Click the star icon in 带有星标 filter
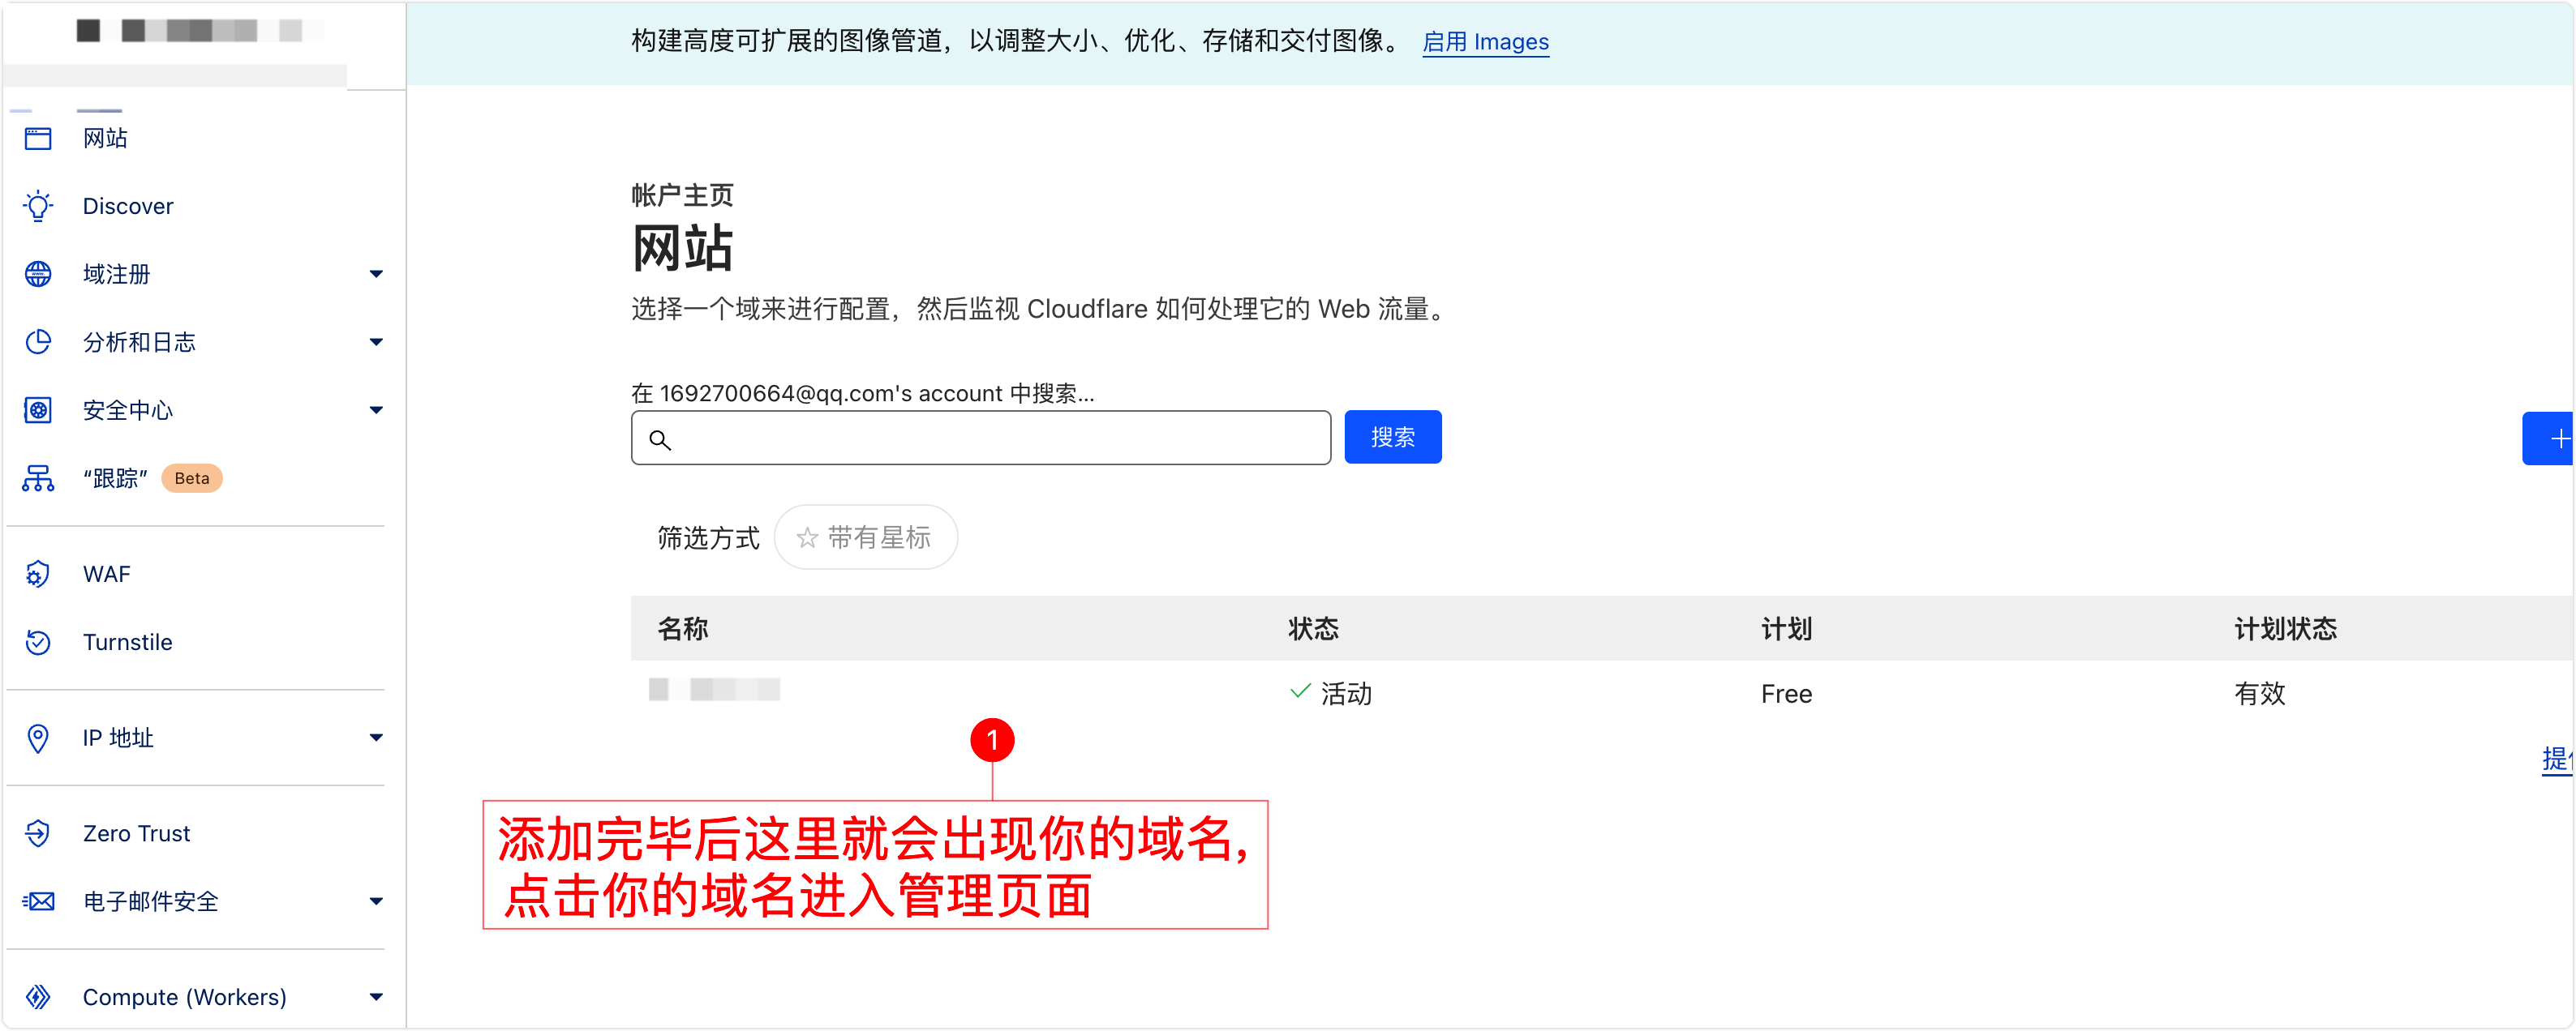The height and width of the screenshot is (1031, 2576). coord(807,537)
